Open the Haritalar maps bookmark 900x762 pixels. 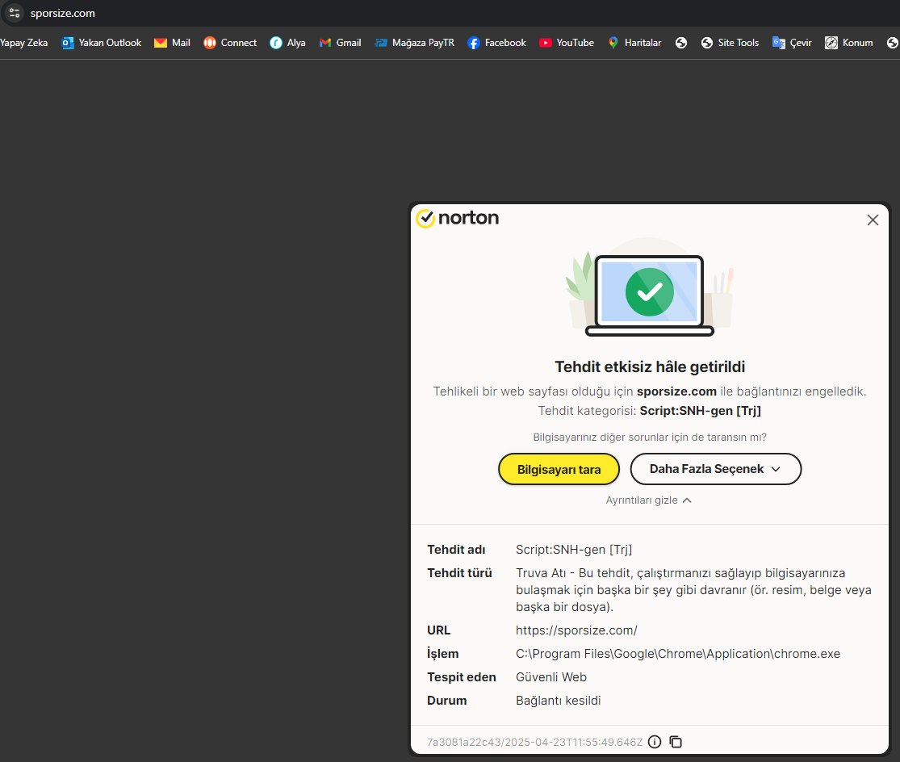[634, 43]
